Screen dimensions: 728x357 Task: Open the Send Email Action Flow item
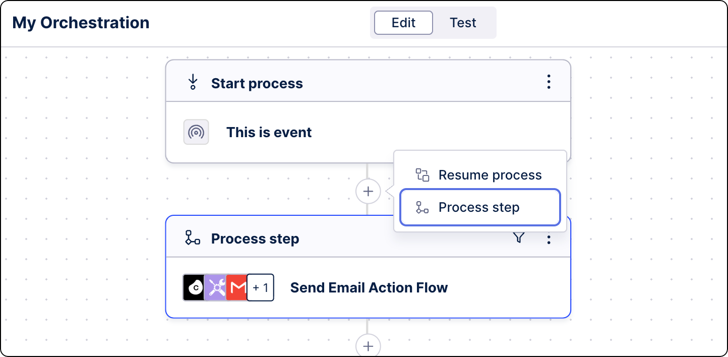tap(369, 287)
